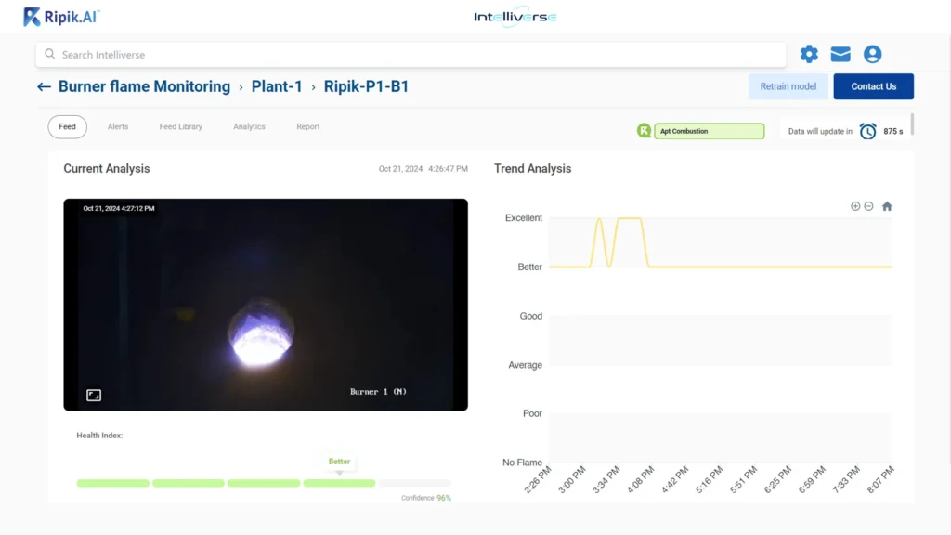This screenshot has width=951, height=535.
Task: Select the Analytics tab
Action: pyautogui.click(x=249, y=126)
